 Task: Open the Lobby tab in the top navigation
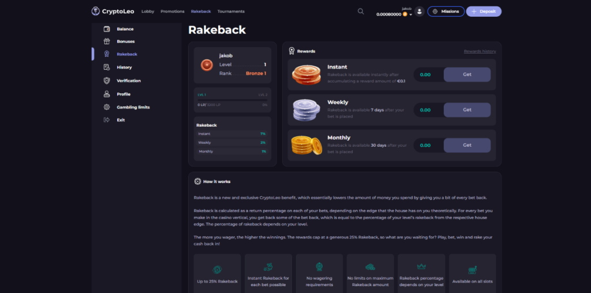click(148, 12)
